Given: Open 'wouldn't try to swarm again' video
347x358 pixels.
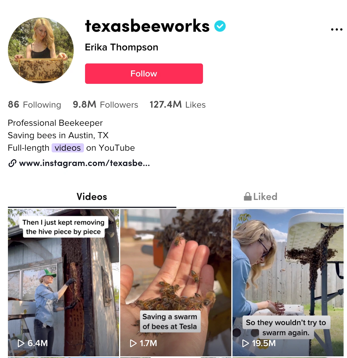Looking at the screenshot, I should (288, 283).
